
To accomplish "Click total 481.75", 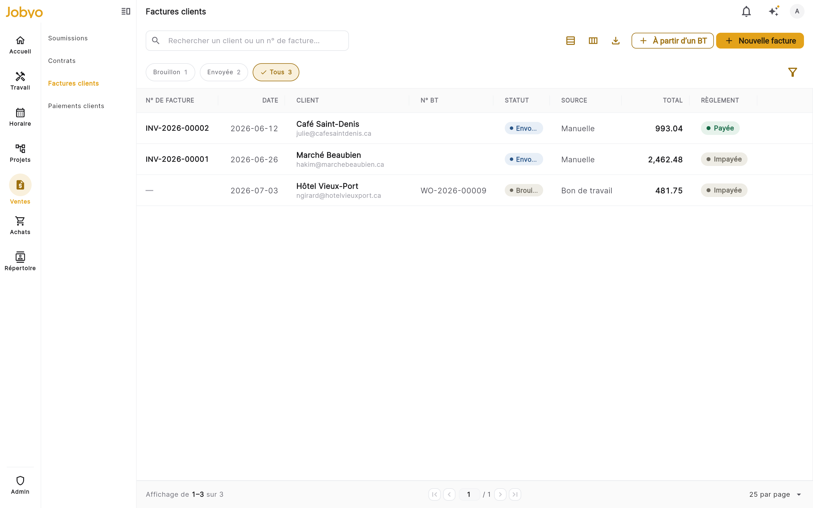I will click(669, 191).
